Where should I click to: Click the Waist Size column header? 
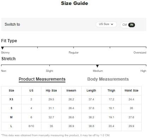(131, 90)
